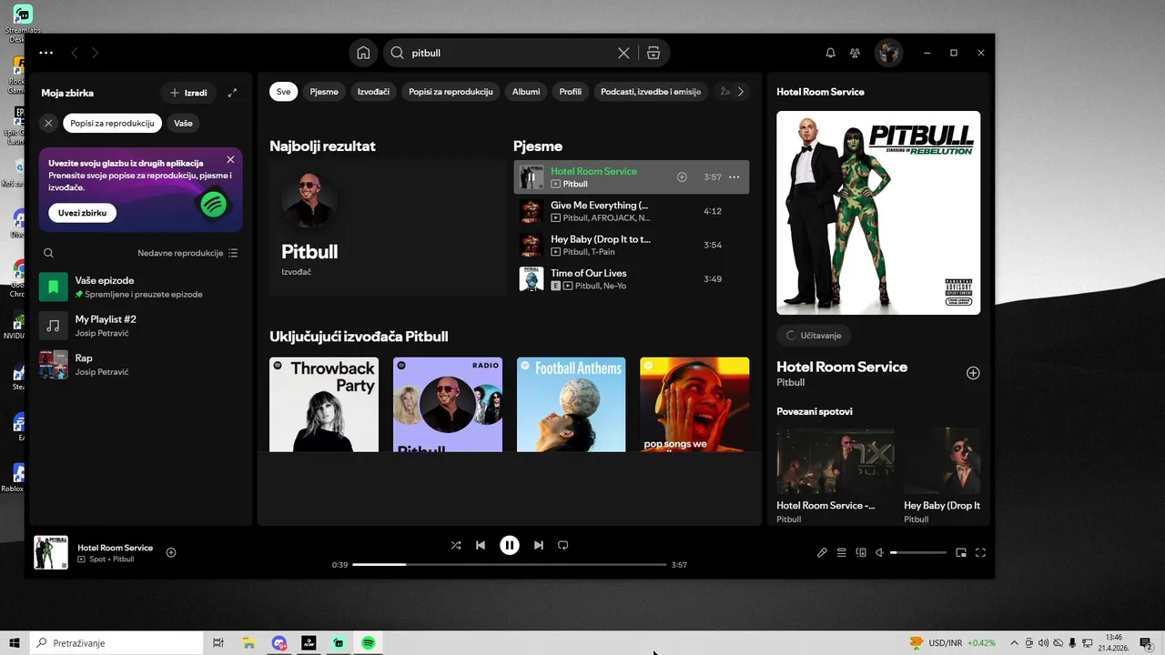Go to Spotify Home via house icon
1165x655 pixels.
click(363, 53)
